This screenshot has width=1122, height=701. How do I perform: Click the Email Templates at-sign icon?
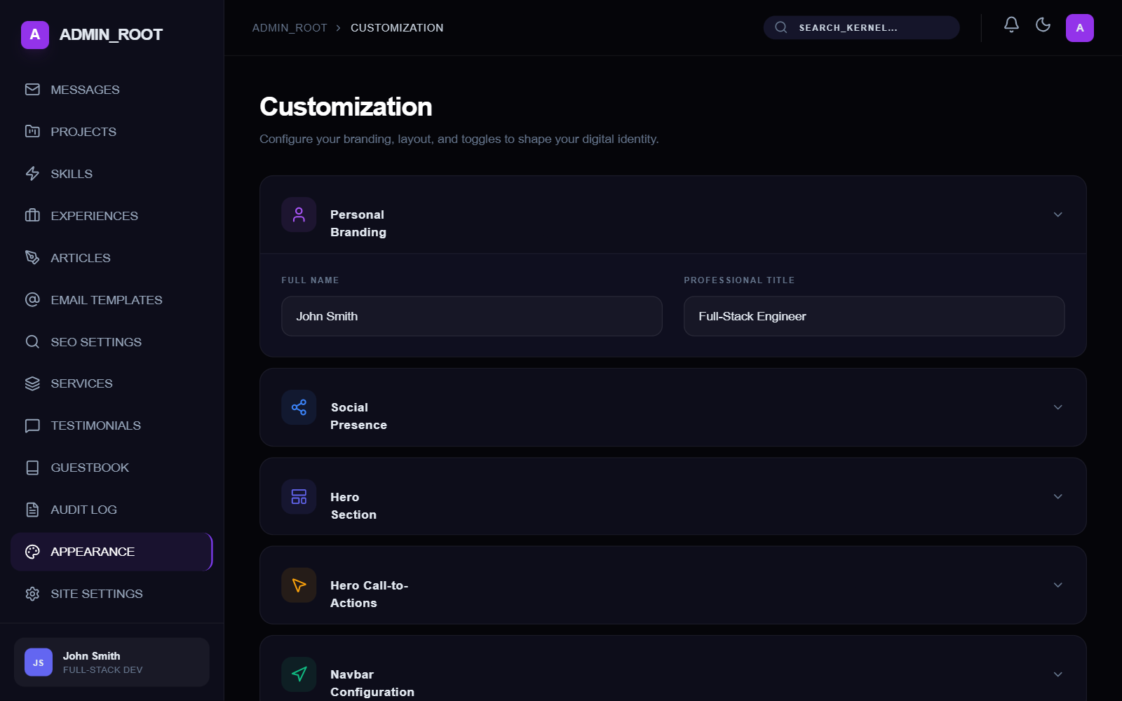click(32, 300)
